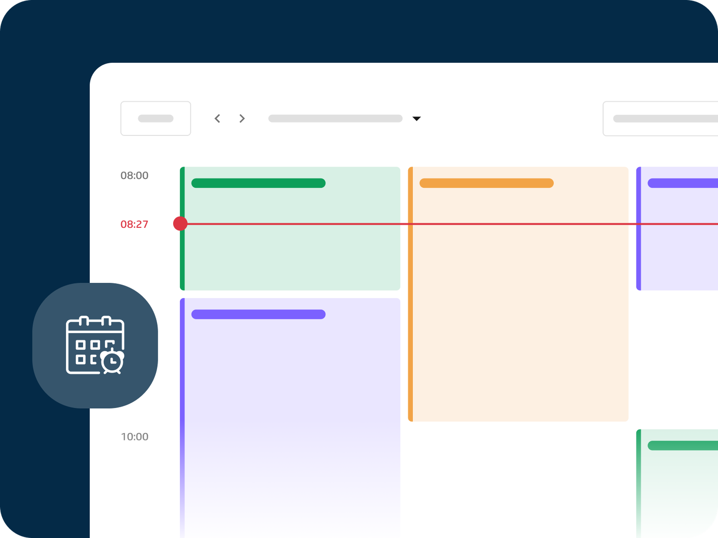
Task: Toggle the green event's colored edge bar
Action: click(182, 228)
